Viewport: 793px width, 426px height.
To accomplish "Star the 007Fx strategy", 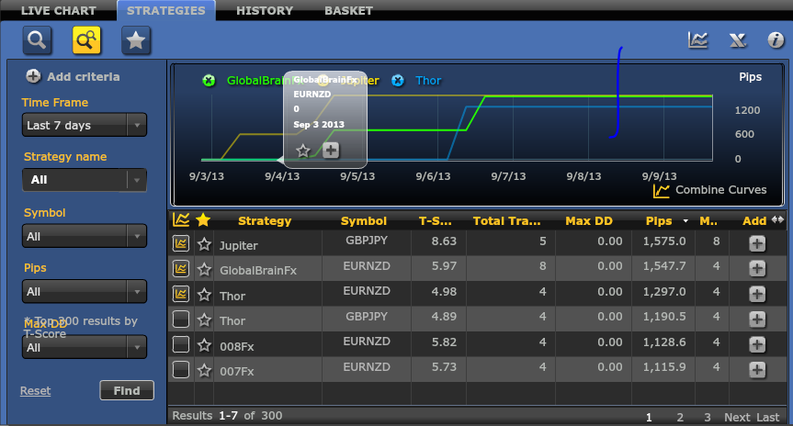I will pos(204,370).
